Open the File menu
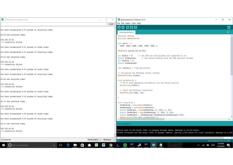The width and height of the screenshot is (233, 165). tap(118, 23)
